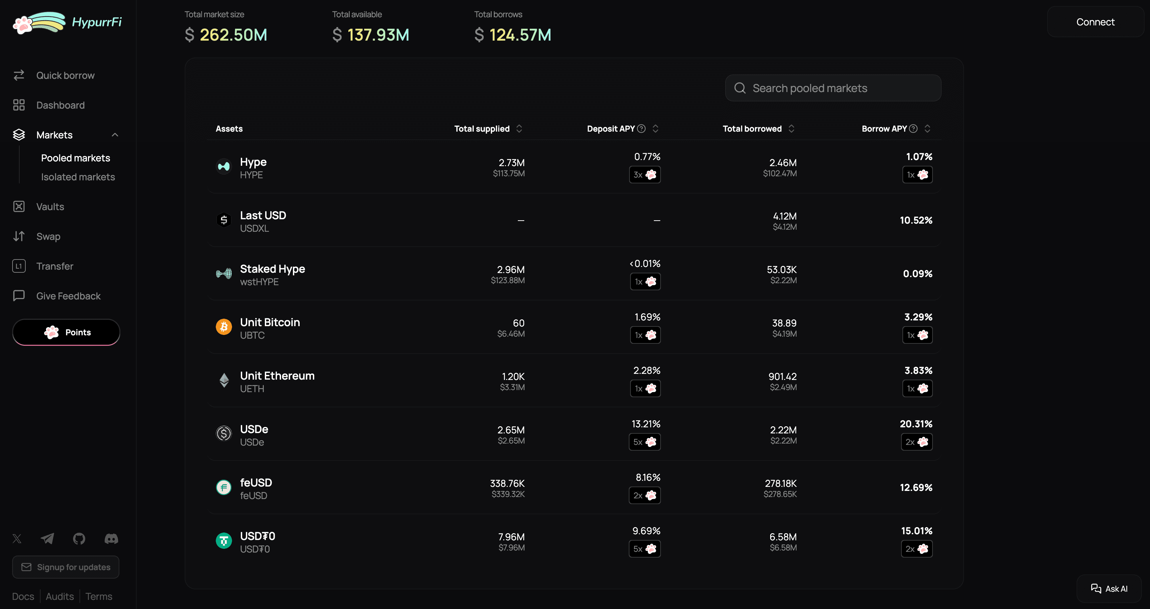Sort by Total supplied column

tap(519, 129)
